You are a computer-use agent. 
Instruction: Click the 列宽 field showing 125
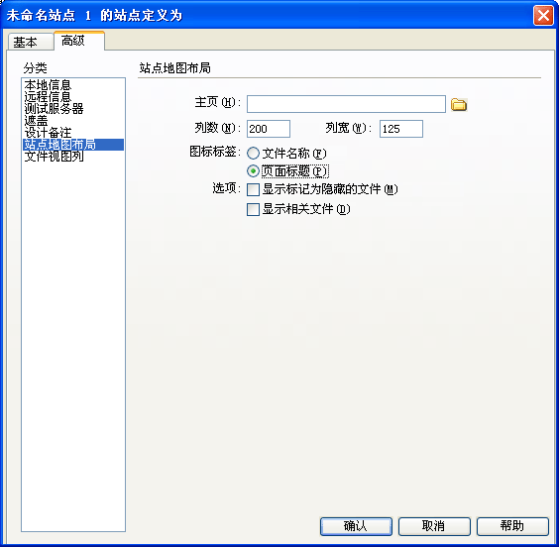(401, 129)
